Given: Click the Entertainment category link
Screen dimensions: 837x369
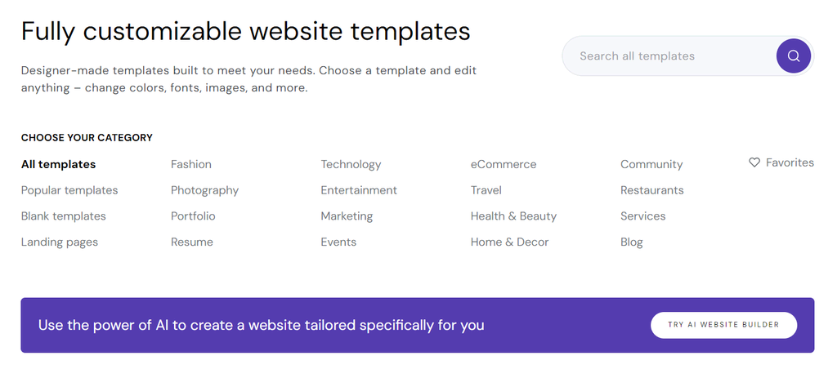Looking at the screenshot, I should pos(359,190).
